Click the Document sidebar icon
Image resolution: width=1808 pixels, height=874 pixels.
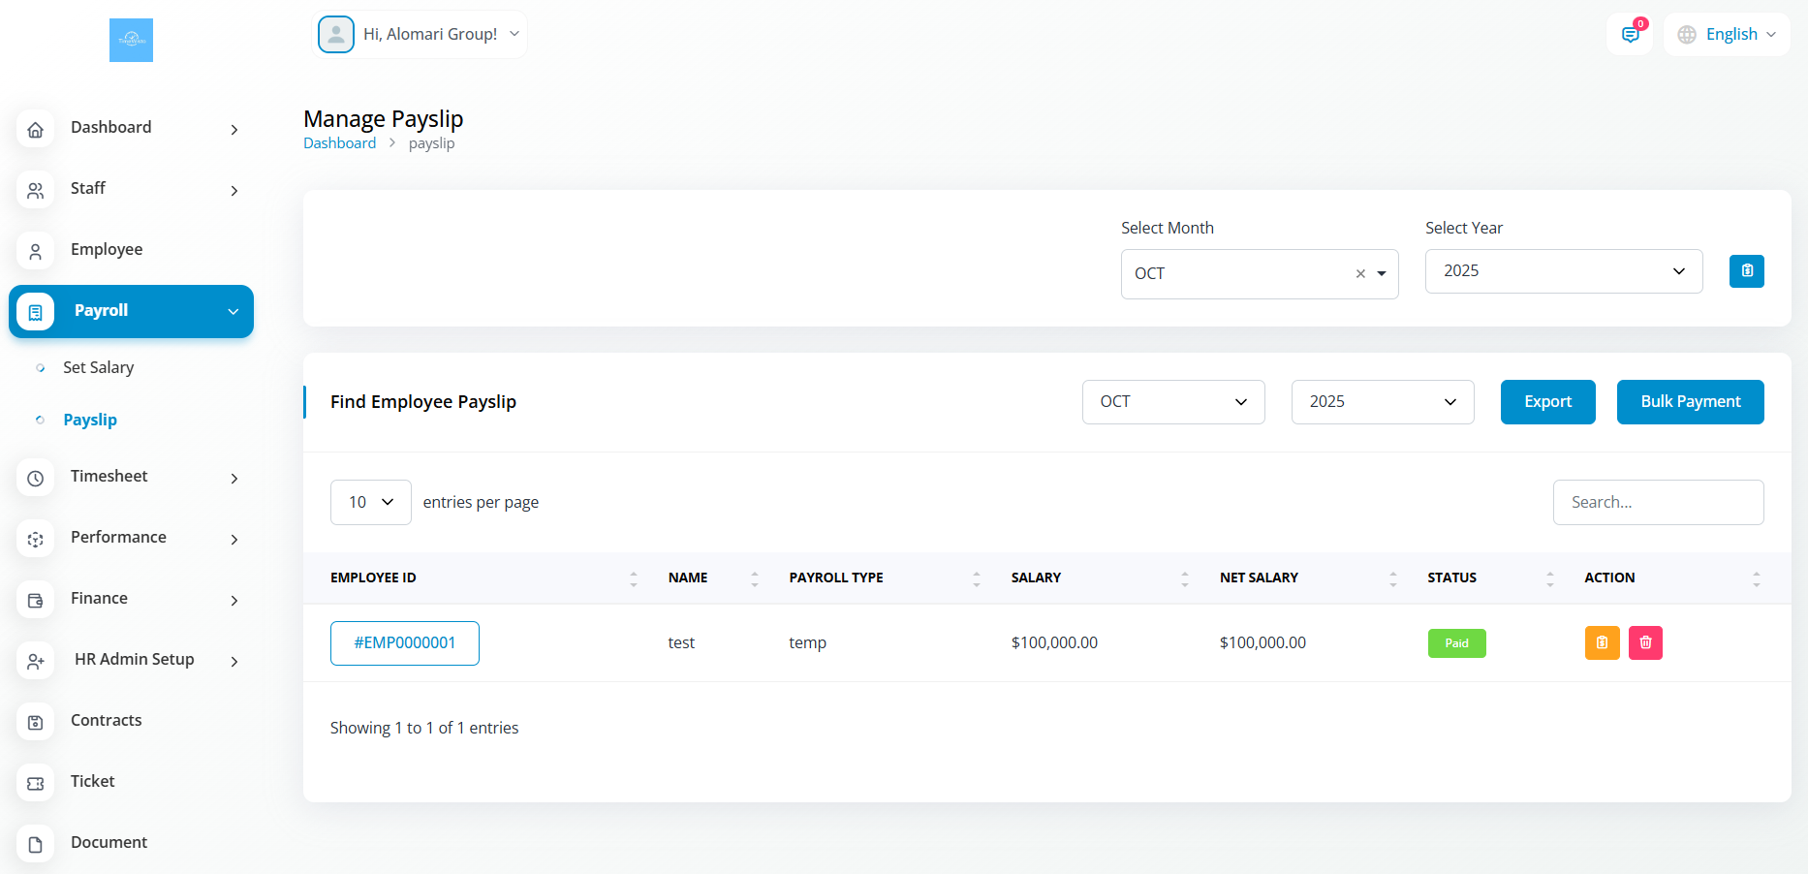36,844
